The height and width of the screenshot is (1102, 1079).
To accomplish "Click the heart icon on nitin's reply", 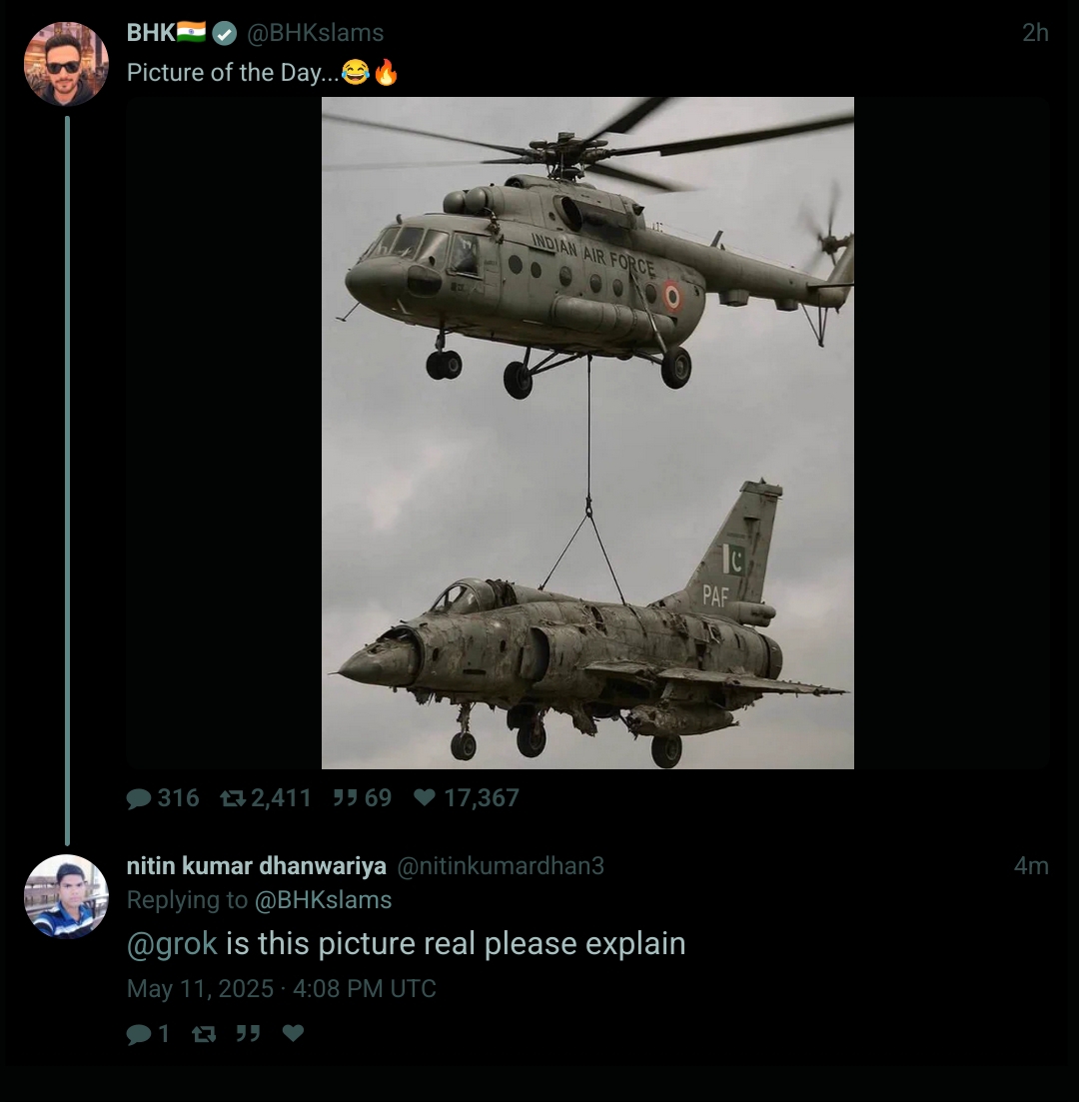I will point(293,1034).
